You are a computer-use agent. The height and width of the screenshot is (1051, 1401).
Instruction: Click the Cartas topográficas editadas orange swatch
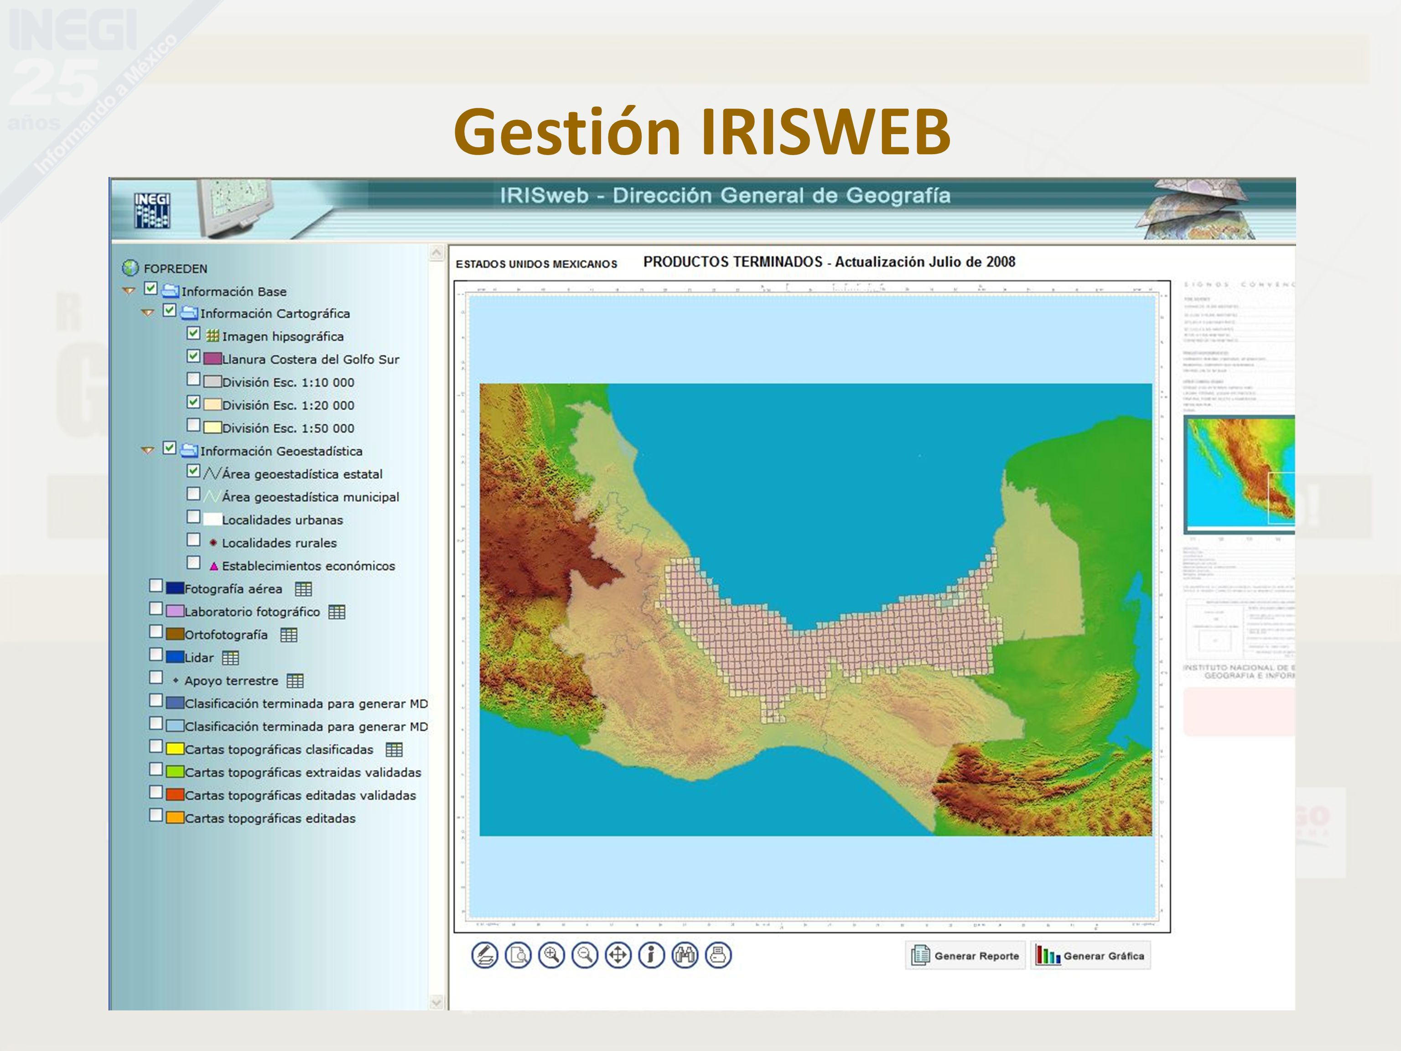[175, 818]
